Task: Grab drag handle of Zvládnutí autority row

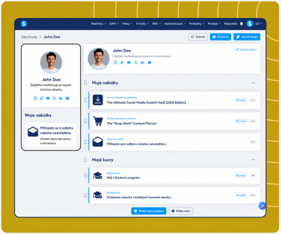Action: pyautogui.click(x=85, y=195)
